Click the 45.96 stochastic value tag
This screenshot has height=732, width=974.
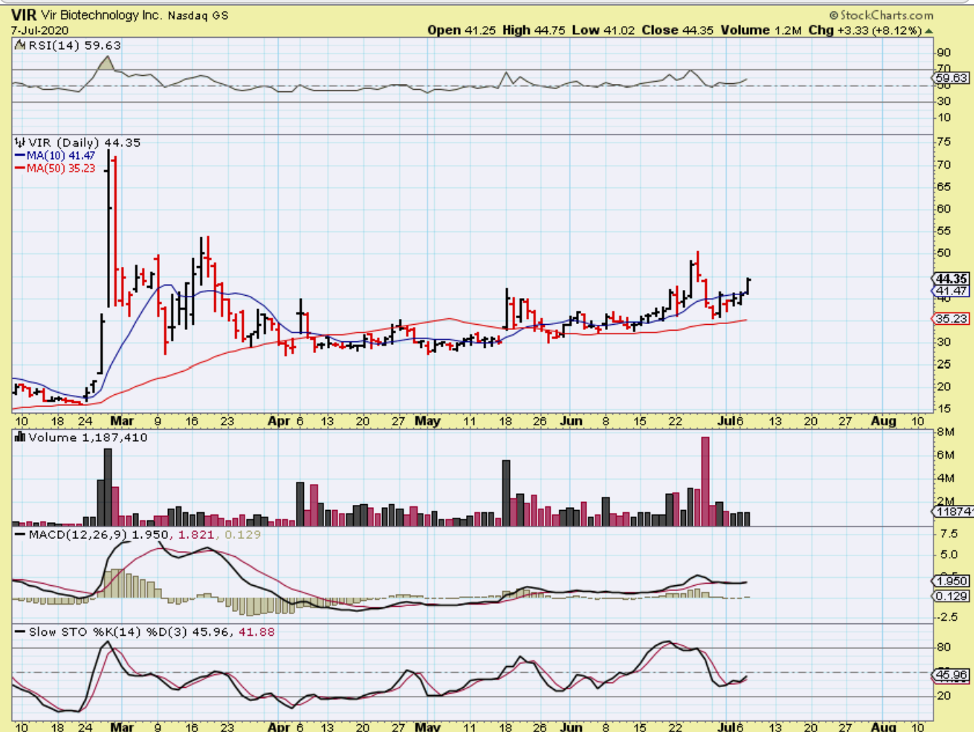pos(951,675)
